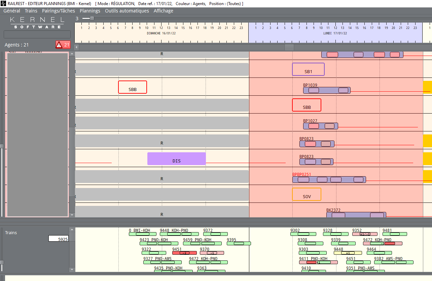The width and height of the screenshot is (432, 281).
Task: Open the Affichage menu
Action: click(163, 11)
